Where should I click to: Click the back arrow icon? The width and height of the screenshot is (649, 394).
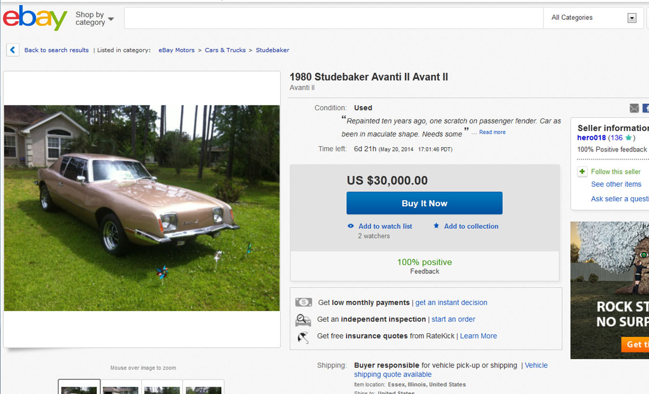click(x=13, y=50)
